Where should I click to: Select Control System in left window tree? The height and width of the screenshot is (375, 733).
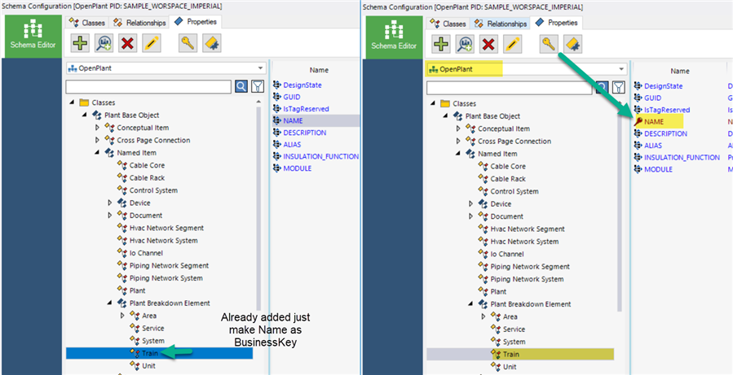click(153, 190)
